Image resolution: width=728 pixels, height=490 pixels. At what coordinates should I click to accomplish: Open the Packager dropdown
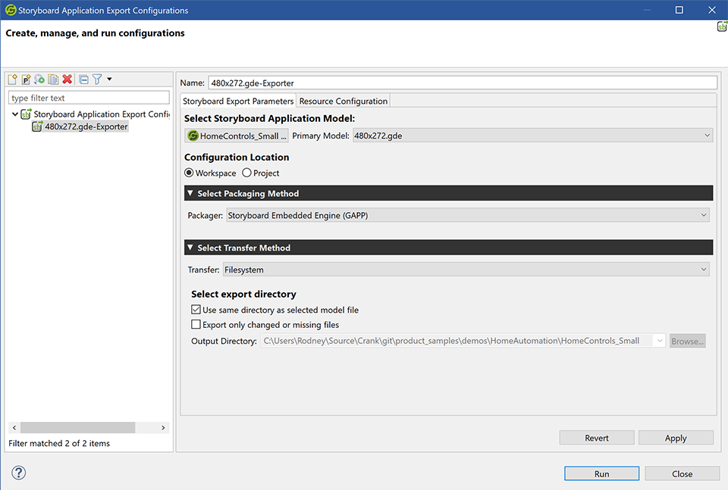468,215
